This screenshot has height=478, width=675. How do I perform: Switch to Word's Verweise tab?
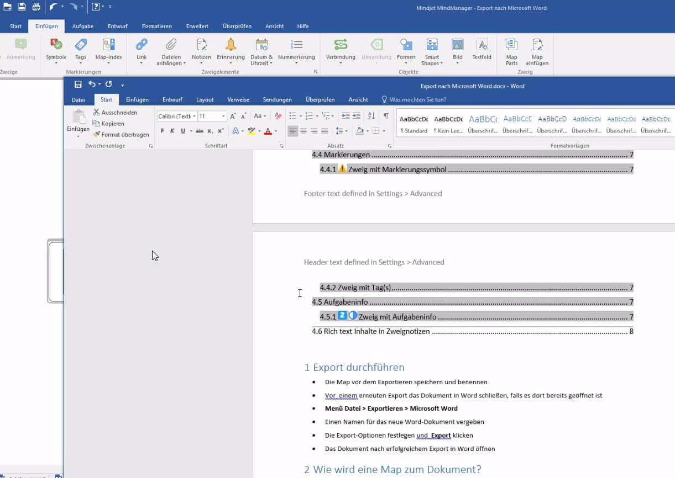tap(238, 99)
